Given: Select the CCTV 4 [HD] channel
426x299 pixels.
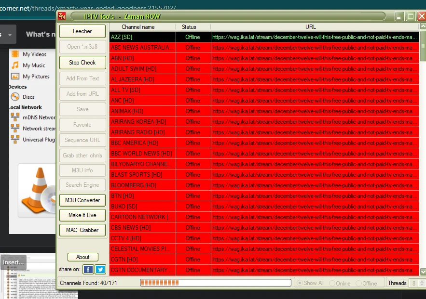Looking at the screenshot, I should click(x=264, y=238).
